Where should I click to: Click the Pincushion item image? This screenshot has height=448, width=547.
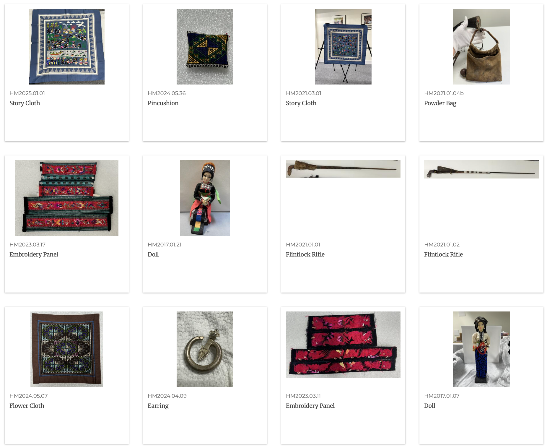[x=205, y=47]
